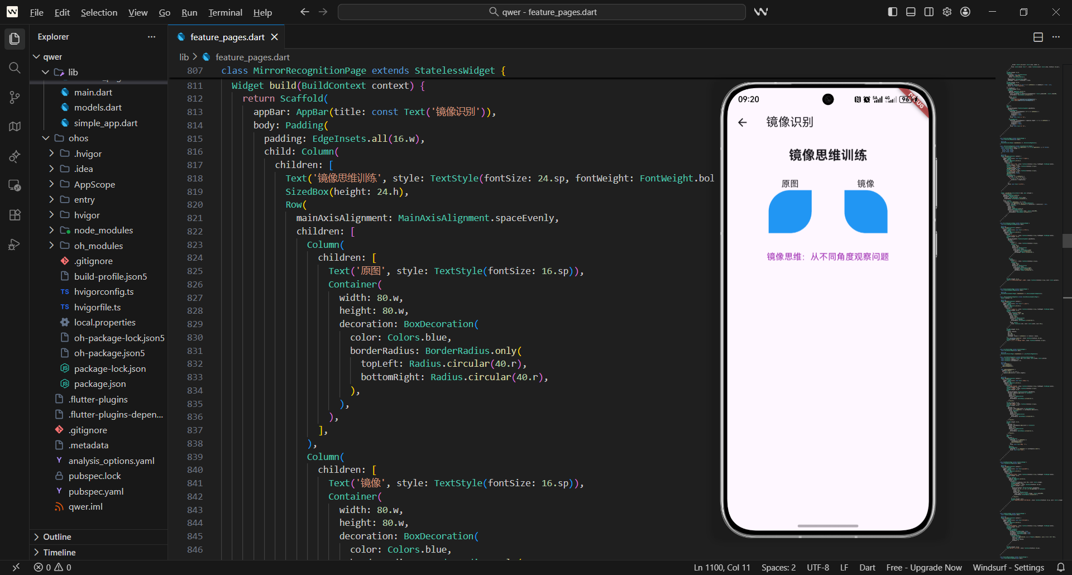Screen dimensions: 1072x575
Task: Expand the node_modules folder
Action: (x=51, y=230)
